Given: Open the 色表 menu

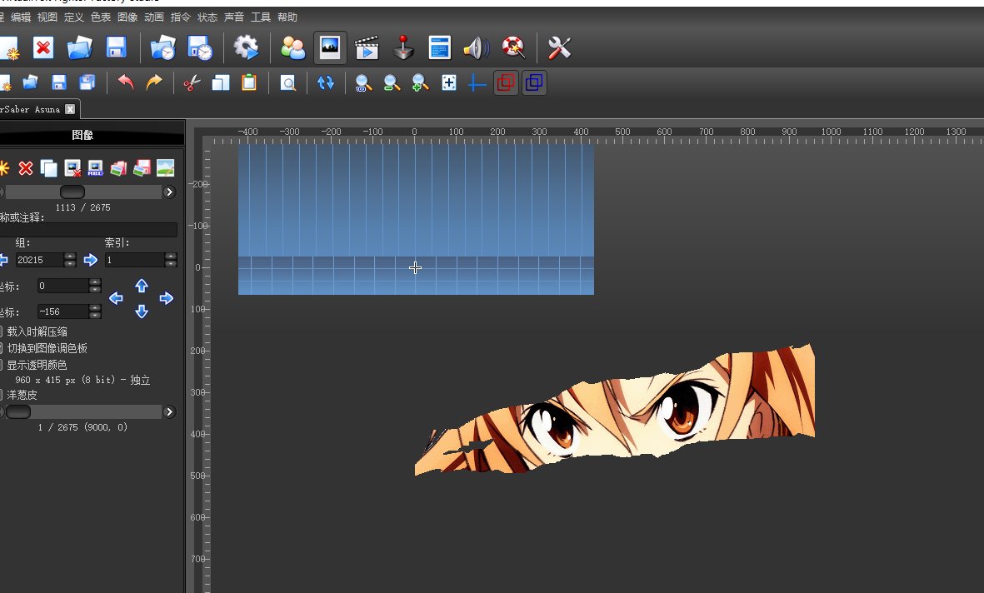Looking at the screenshot, I should 101,17.
